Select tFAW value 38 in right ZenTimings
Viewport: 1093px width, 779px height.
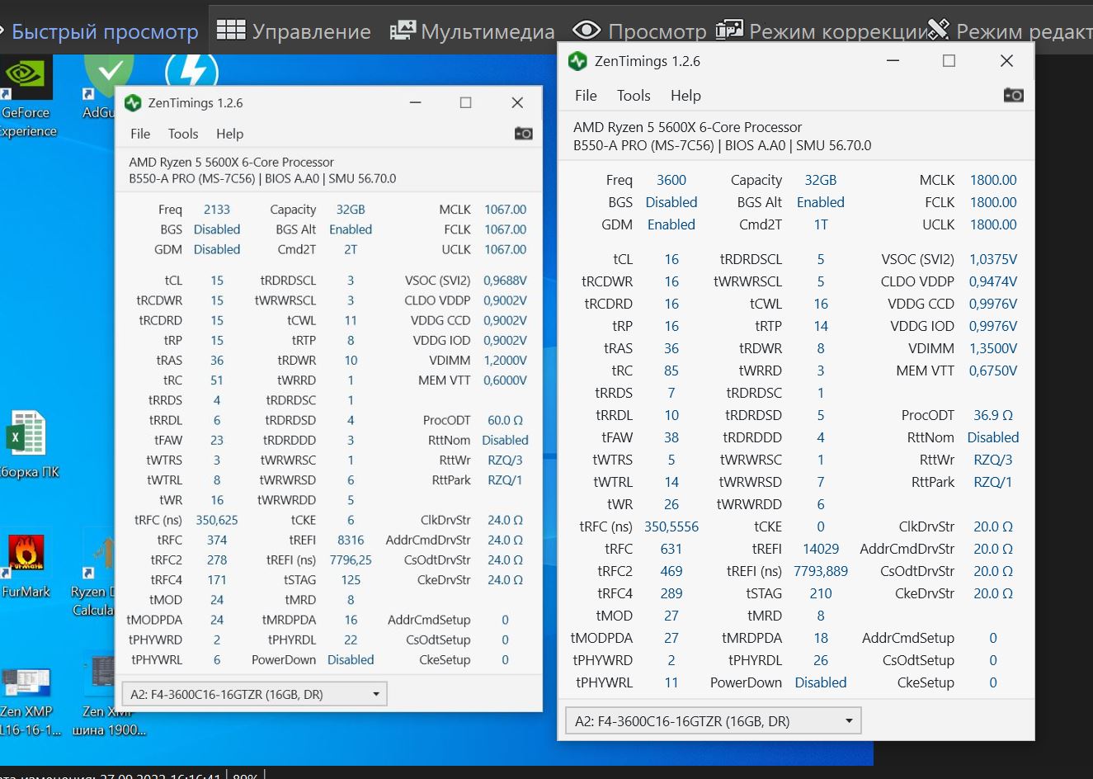[671, 437]
